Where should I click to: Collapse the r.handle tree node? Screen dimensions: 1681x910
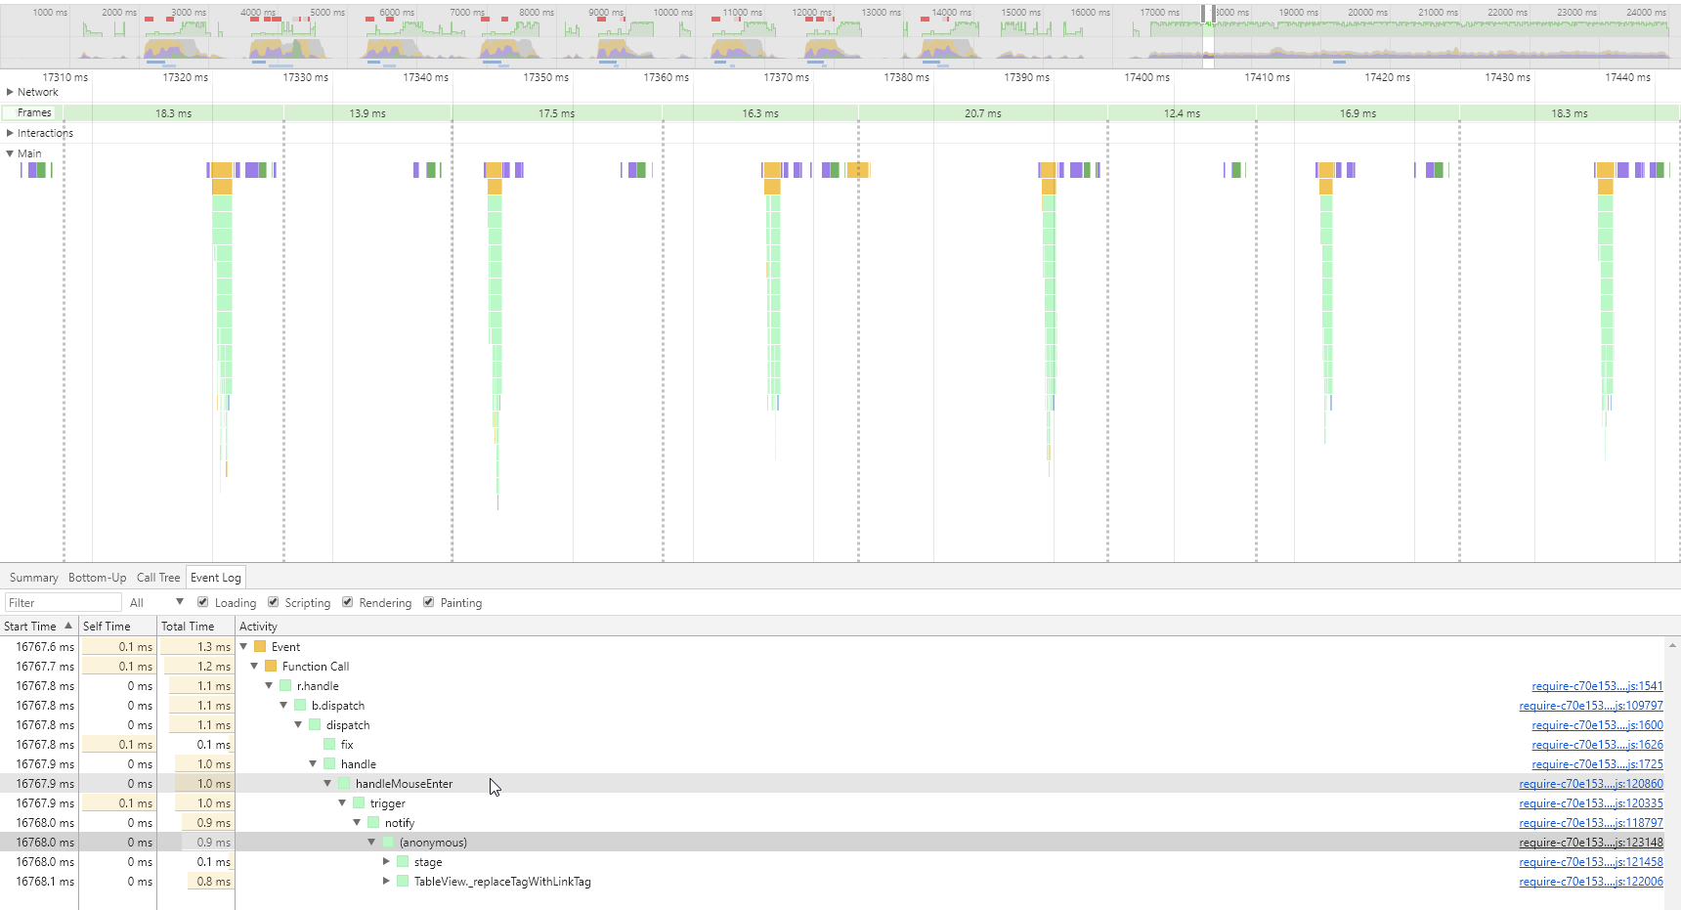click(269, 686)
